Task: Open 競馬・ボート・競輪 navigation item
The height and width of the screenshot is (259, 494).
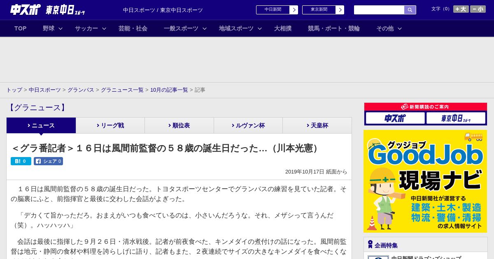Action: 334,28
